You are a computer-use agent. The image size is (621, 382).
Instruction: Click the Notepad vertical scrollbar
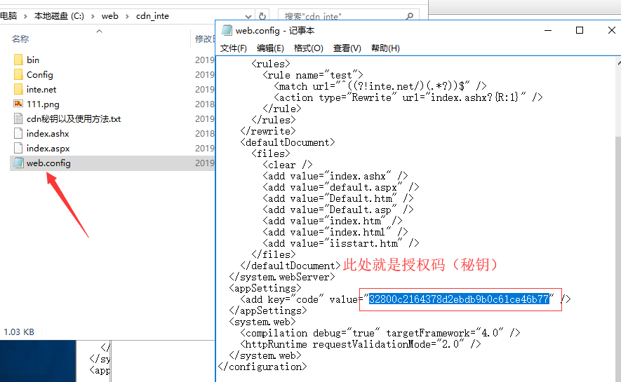[x=615, y=210]
